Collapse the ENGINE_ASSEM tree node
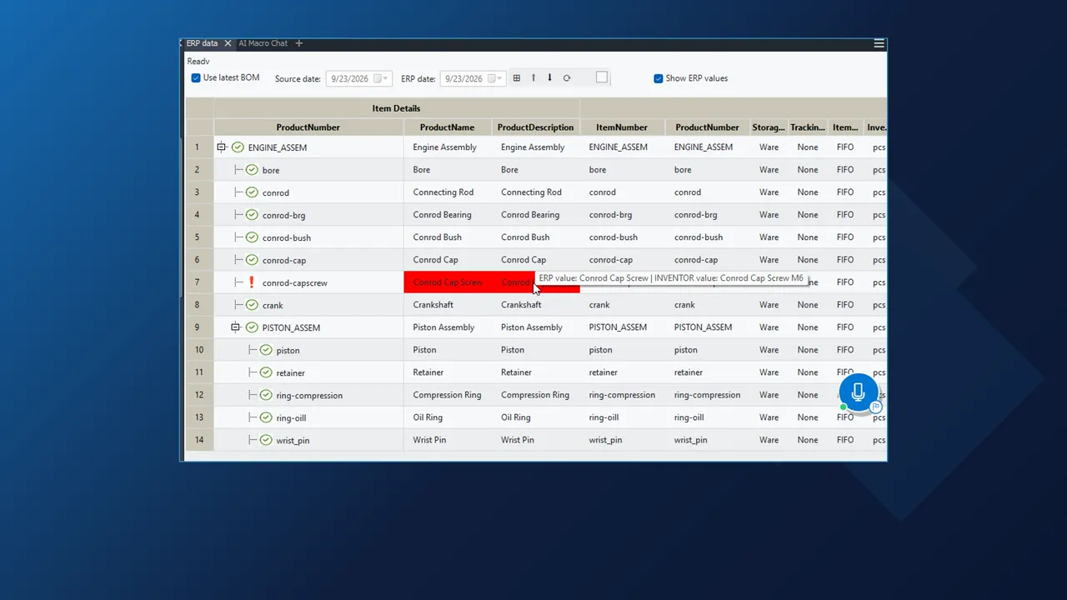 pos(222,147)
